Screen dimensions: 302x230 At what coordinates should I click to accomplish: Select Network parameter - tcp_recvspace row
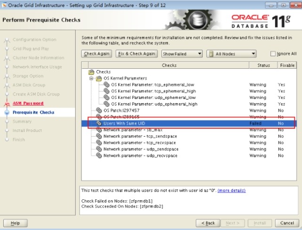click(x=189, y=143)
